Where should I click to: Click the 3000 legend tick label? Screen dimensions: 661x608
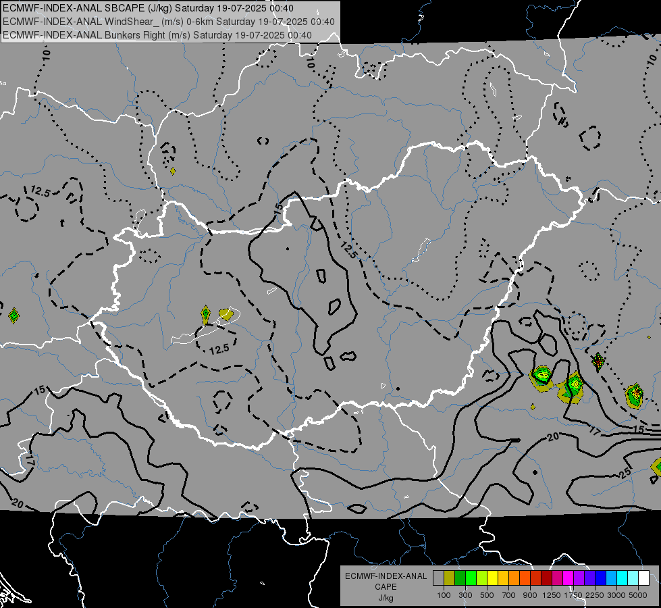616,595
